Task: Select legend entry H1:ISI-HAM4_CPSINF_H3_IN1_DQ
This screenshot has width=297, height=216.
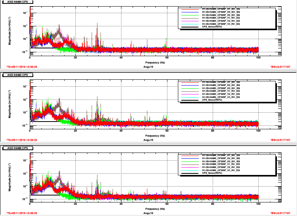Action: click(x=221, y=15)
